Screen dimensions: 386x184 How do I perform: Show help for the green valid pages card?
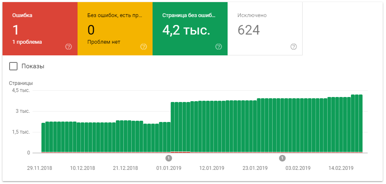[219, 47]
